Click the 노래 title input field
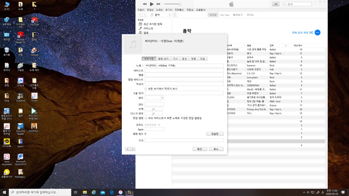Screen dimensions: 349x196 184,65
